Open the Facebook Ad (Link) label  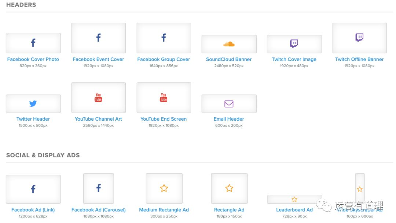33,210
